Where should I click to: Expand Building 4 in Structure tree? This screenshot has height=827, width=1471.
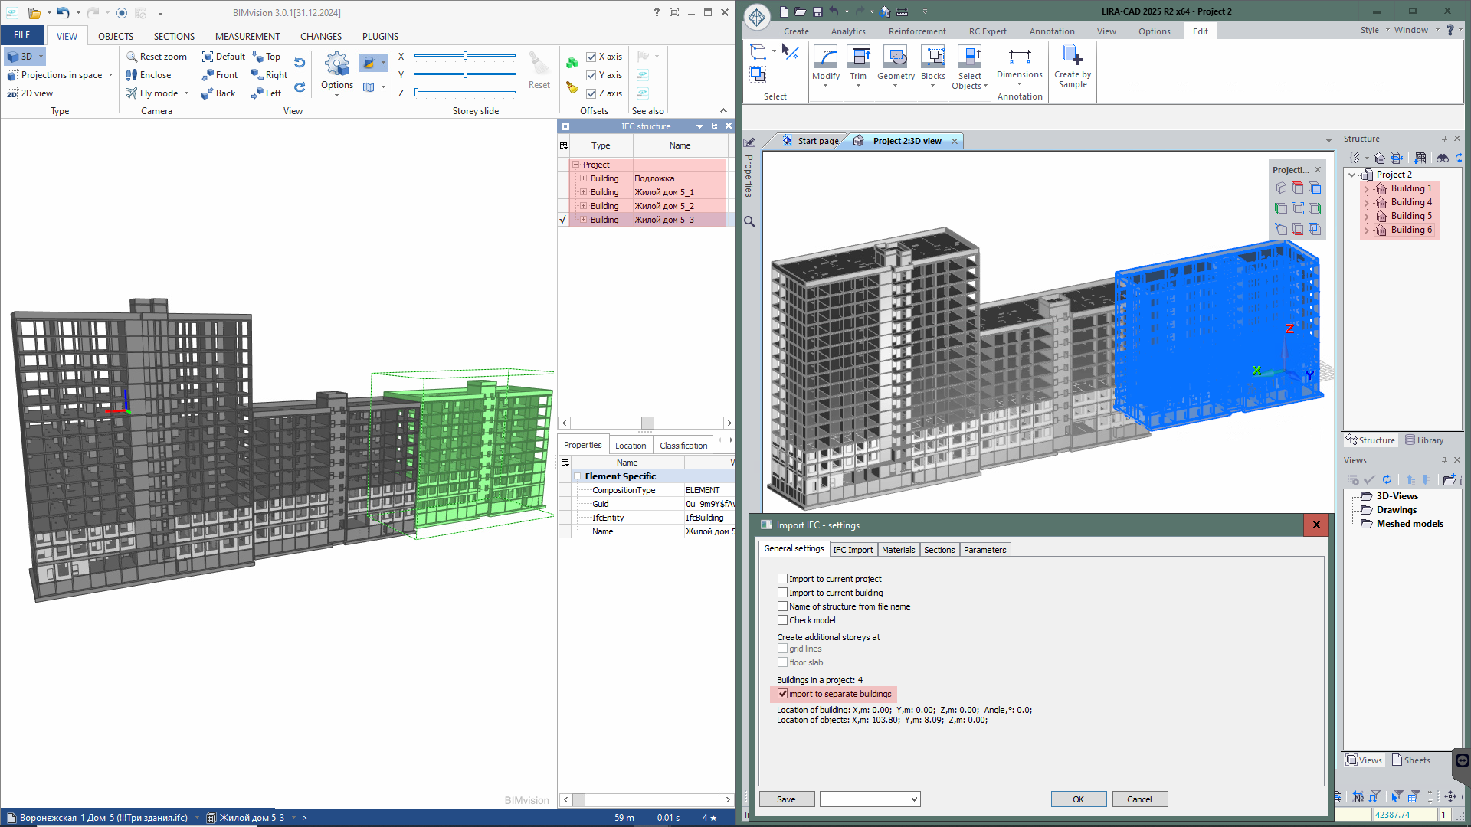click(x=1366, y=203)
